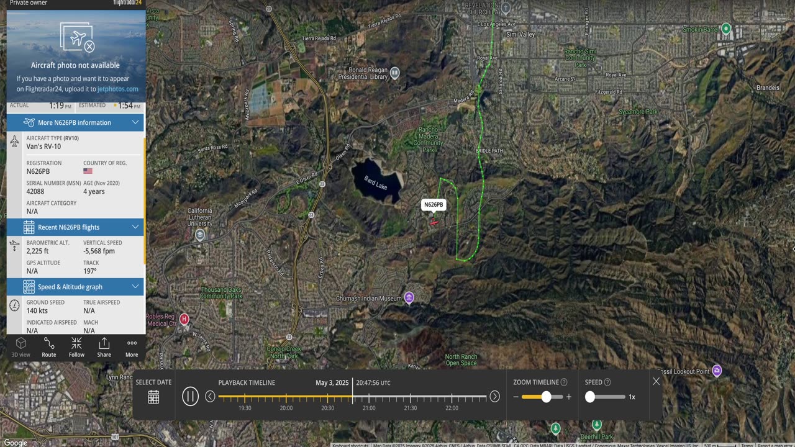
Task: Collapse Speed & Altitude graph section
Action: (x=75, y=287)
